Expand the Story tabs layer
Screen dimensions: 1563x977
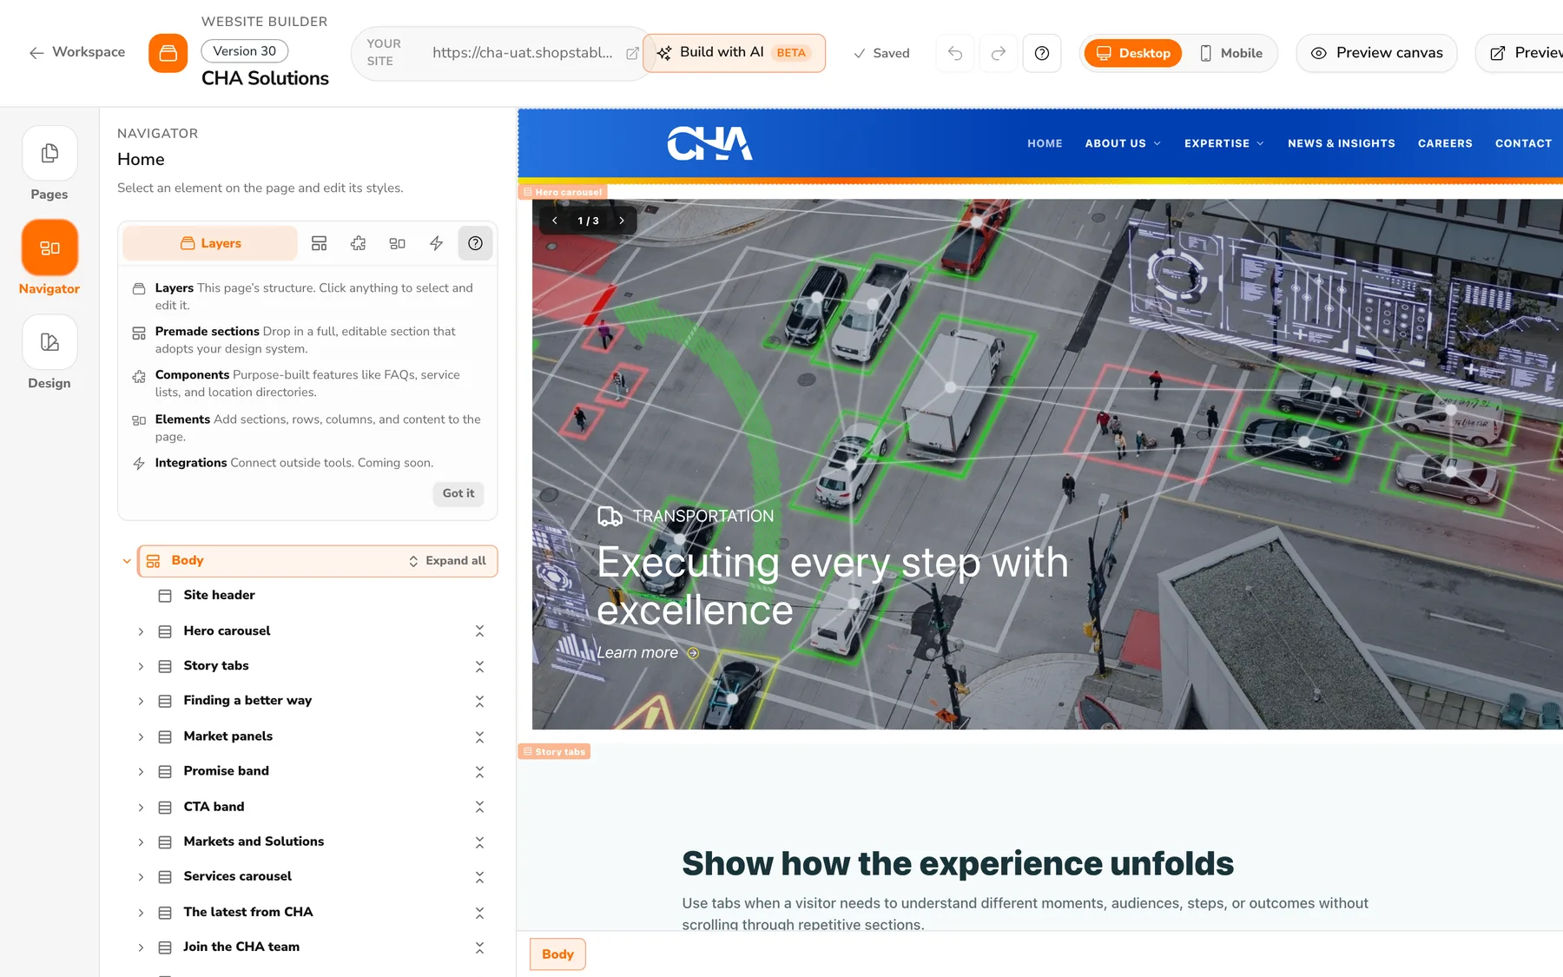click(141, 666)
